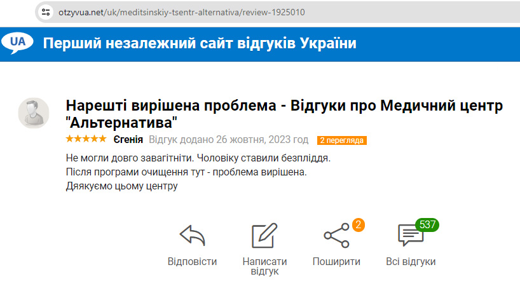Click the pencil write-review icon
Viewport: 520px width, 293px height.
point(264,236)
